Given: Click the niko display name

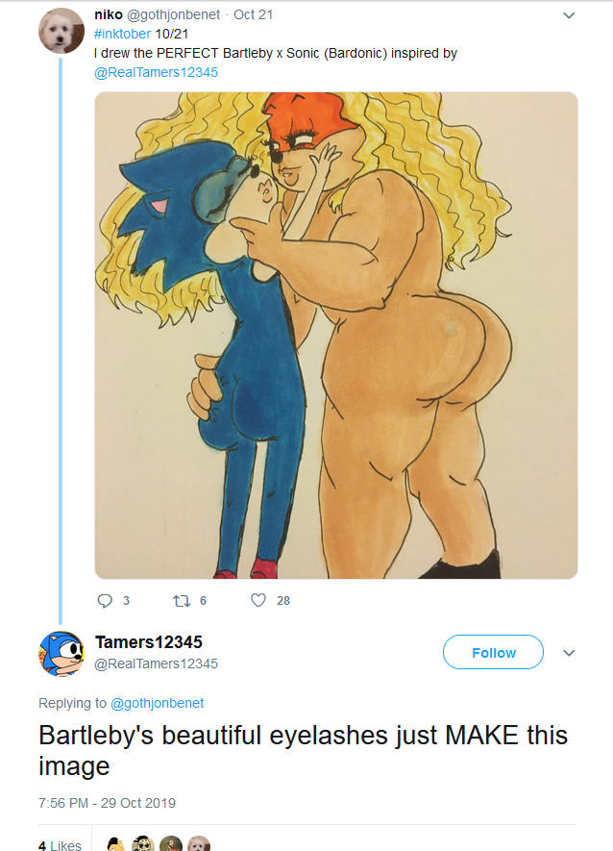Looking at the screenshot, I should 109,14.
